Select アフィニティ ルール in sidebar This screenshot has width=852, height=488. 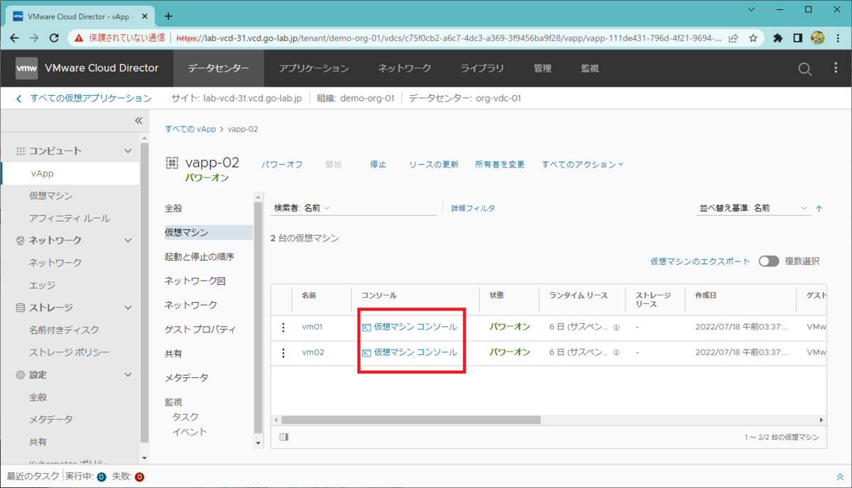point(70,218)
